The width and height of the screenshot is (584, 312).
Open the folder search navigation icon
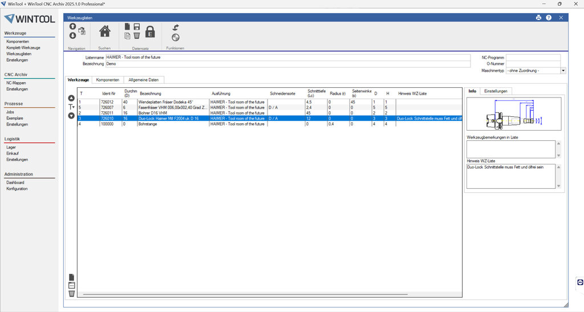(82, 31)
